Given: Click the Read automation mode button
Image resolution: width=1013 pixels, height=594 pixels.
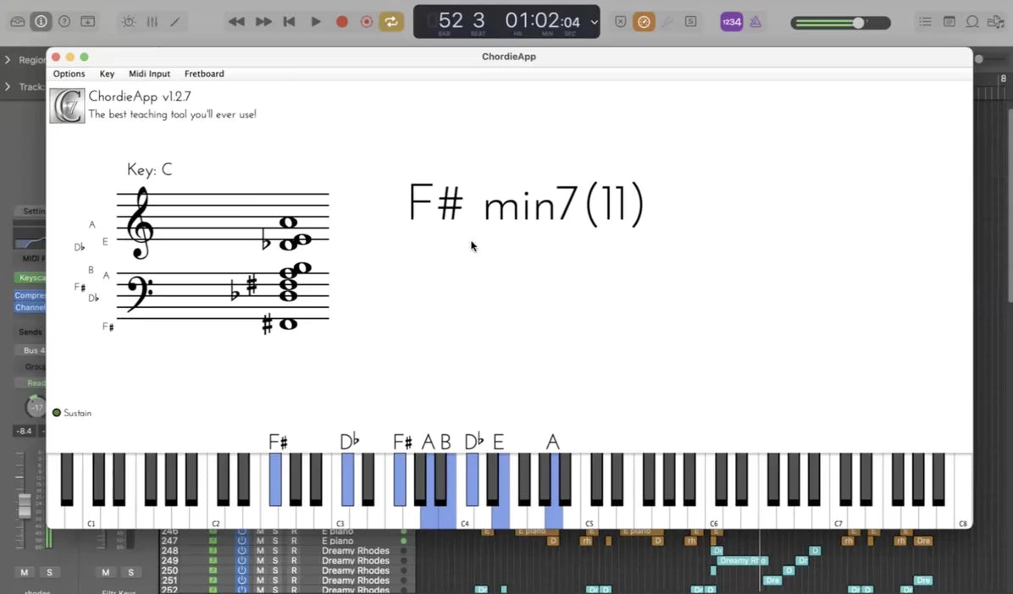Looking at the screenshot, I should (x=31, y=382).
